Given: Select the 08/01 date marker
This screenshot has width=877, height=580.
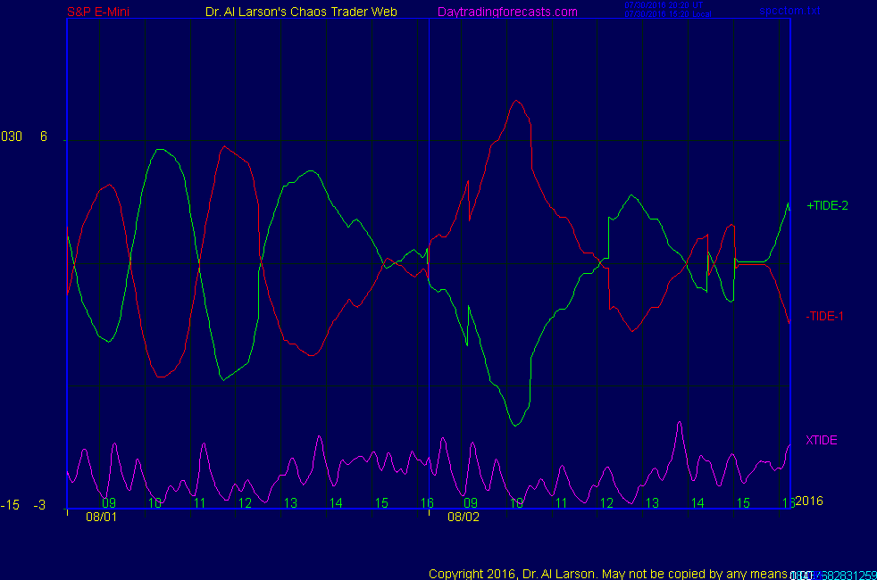Looking at the screenshot, I should pyautogui.click(x=101, y=516).
